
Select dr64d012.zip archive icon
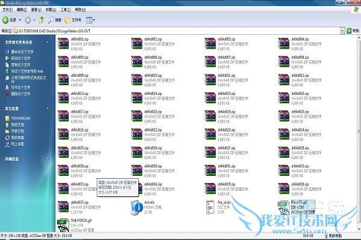(283, 80)
